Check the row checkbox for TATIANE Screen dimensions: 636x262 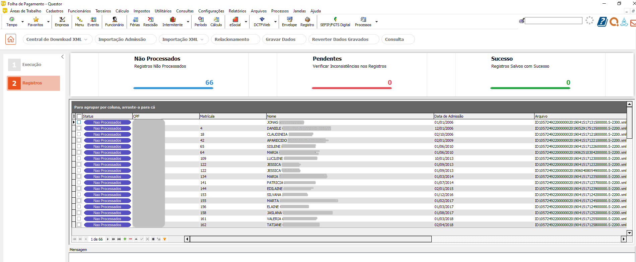pyautogui.click(x=79, y=225)
